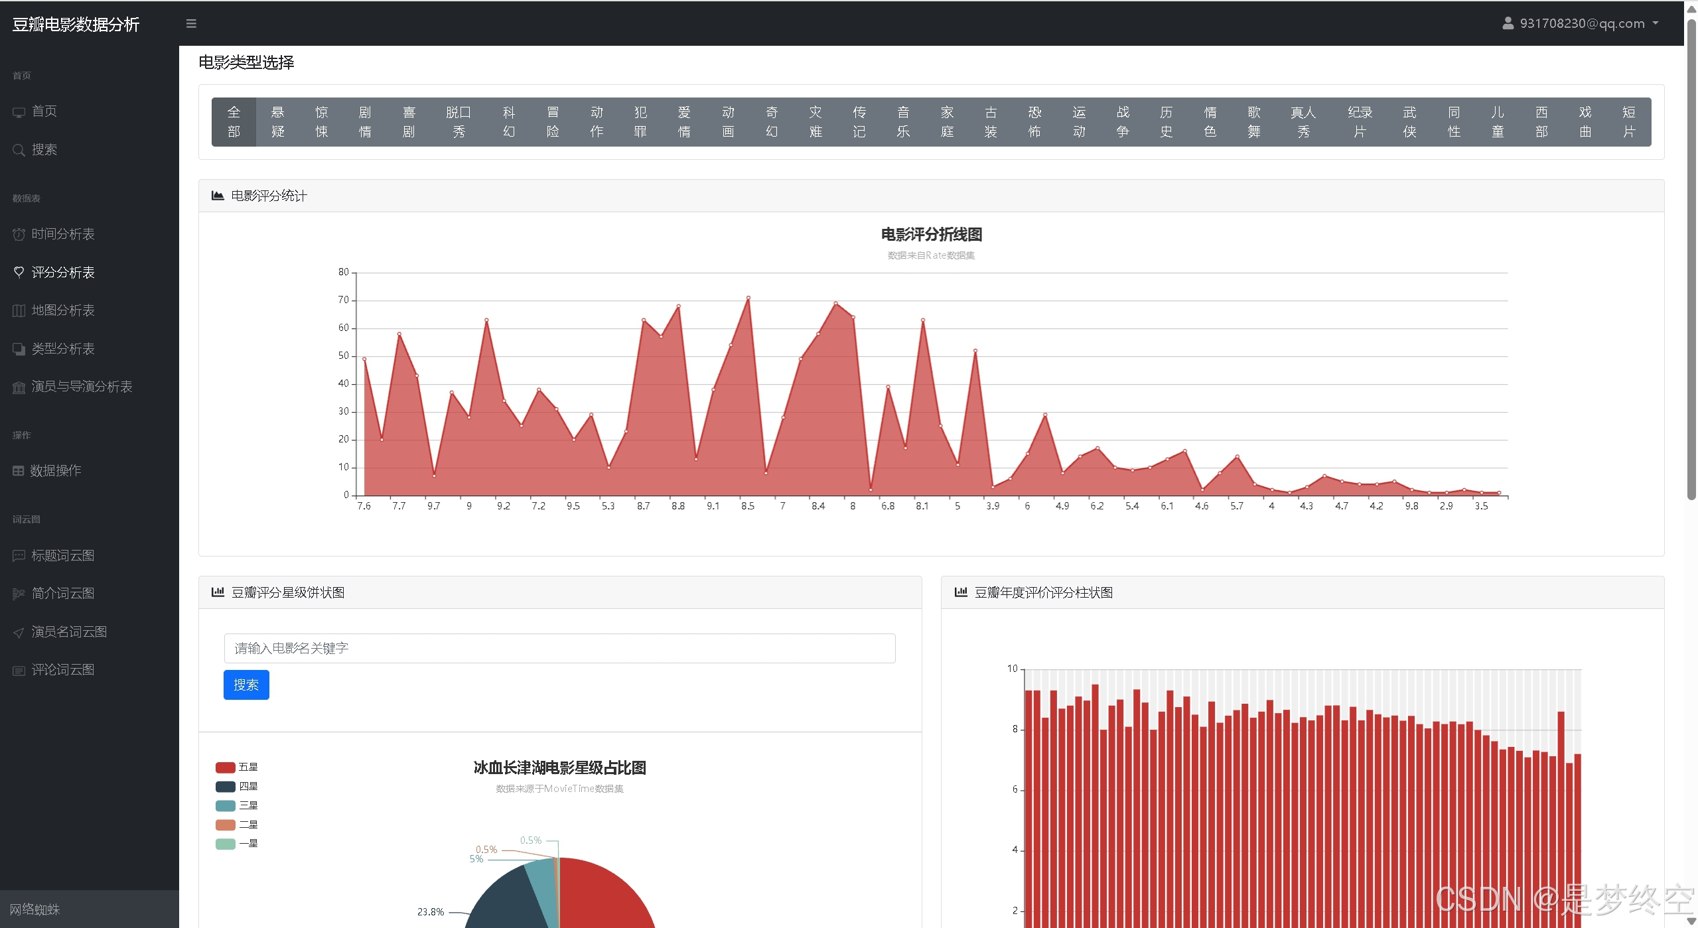Click the blue 搜索 button
The height and width of the screenshot is (928, 1698).
pos(246,685)
